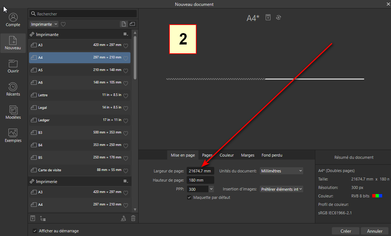Viewport: 391px width, 236px height.
Task: Open Insertion d'images dropdown
Action: point(281,189)
